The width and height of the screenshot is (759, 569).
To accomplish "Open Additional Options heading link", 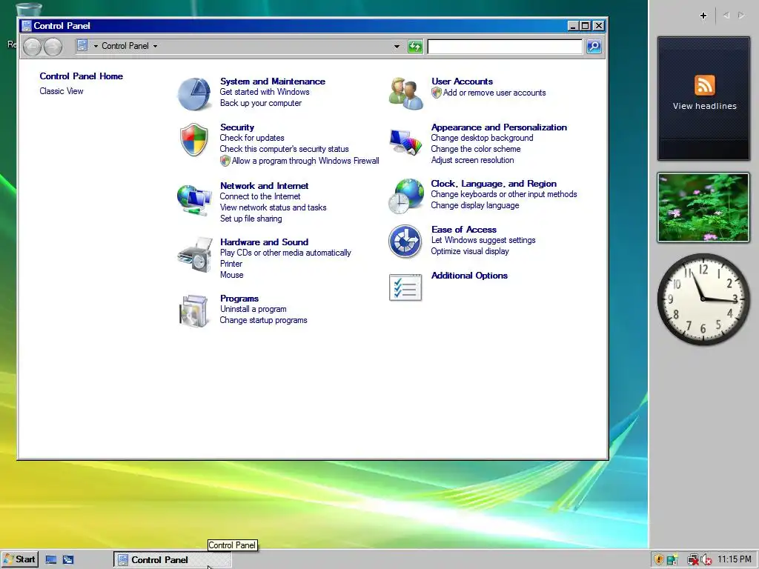I will tap(469, 276).
